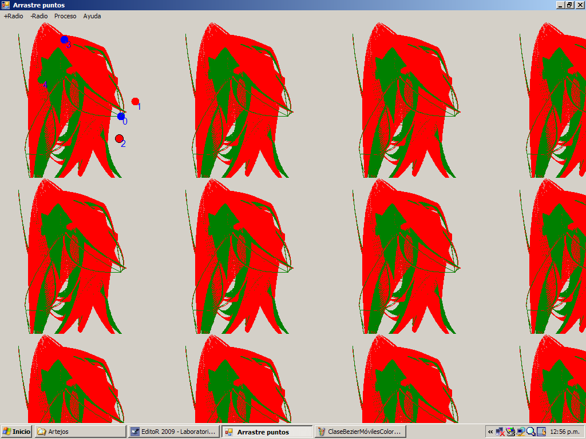Open ClaseBezierMóvilesColor taskbar item
The width and height of the screenshot is (586, 439).
[361, 432]
